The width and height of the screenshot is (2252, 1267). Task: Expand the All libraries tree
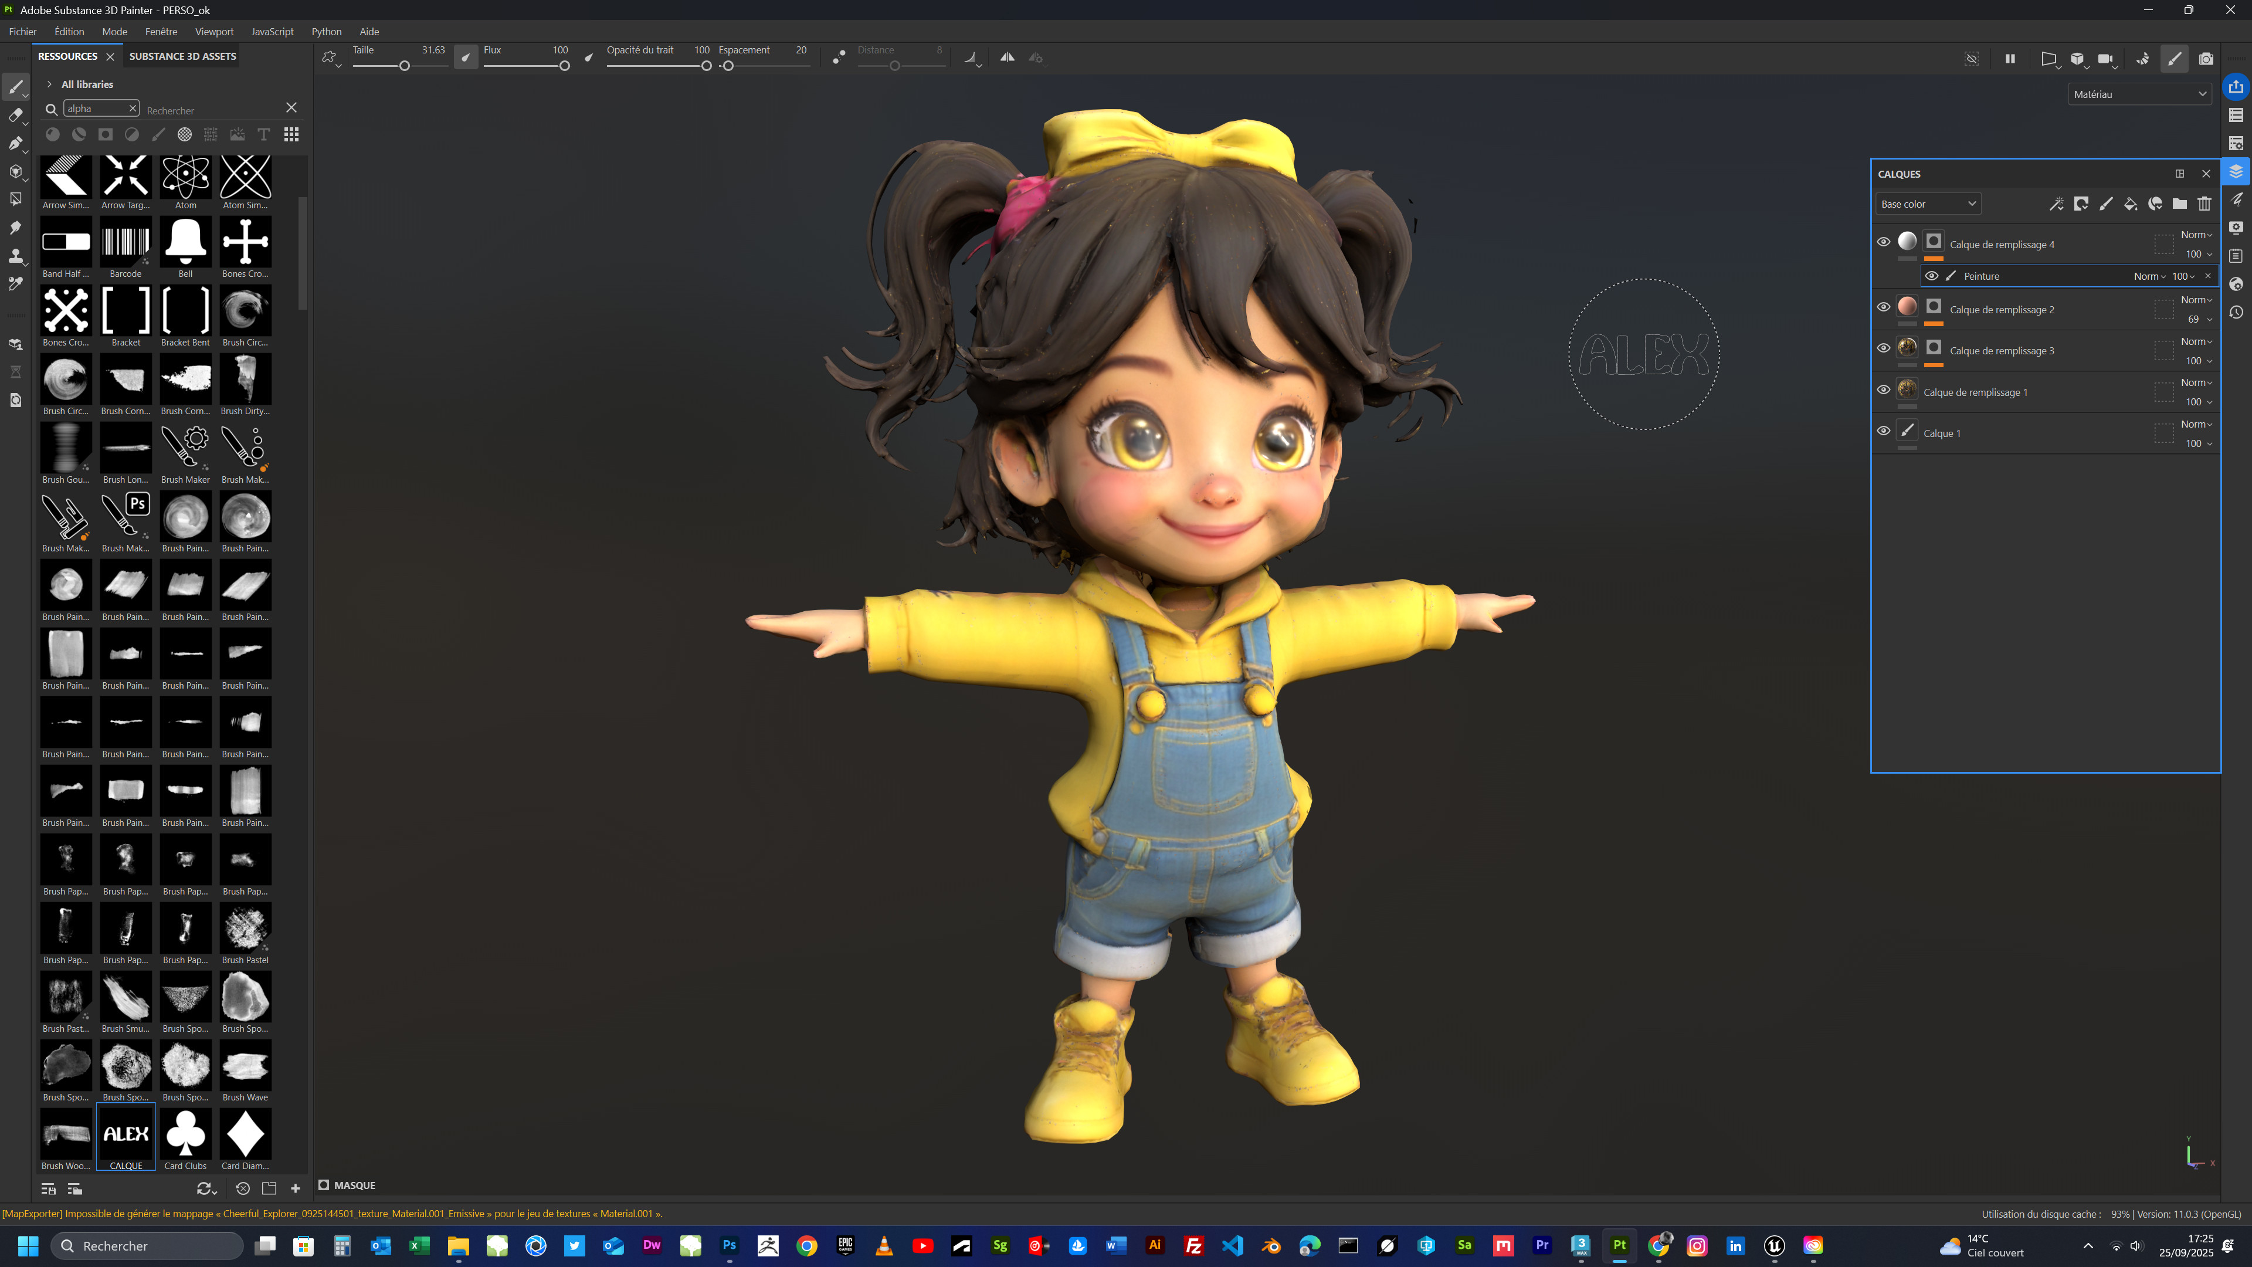[x=50, y=85]
